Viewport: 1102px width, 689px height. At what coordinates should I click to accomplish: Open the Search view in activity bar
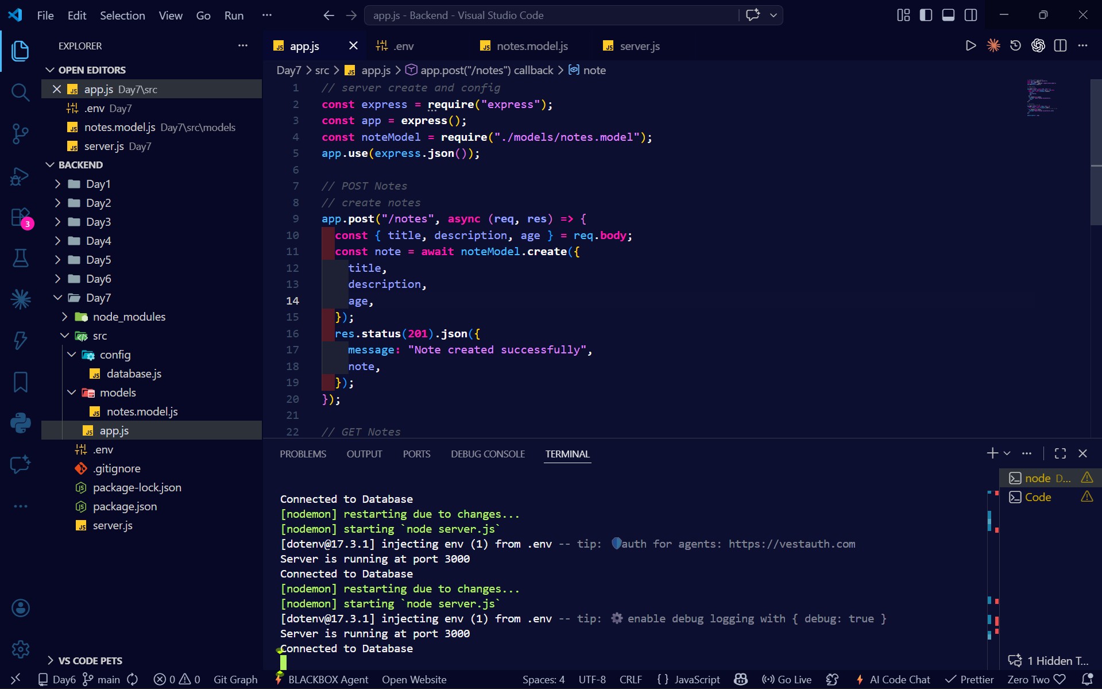tap(20, 92)
